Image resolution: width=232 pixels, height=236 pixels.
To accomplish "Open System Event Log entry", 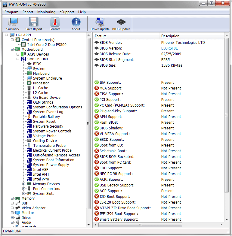I will pos(48,112).
